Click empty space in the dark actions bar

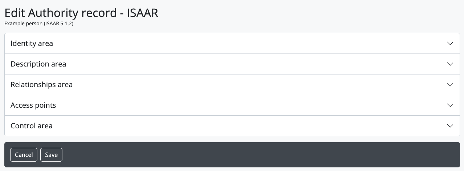click(x=254, y=155)
